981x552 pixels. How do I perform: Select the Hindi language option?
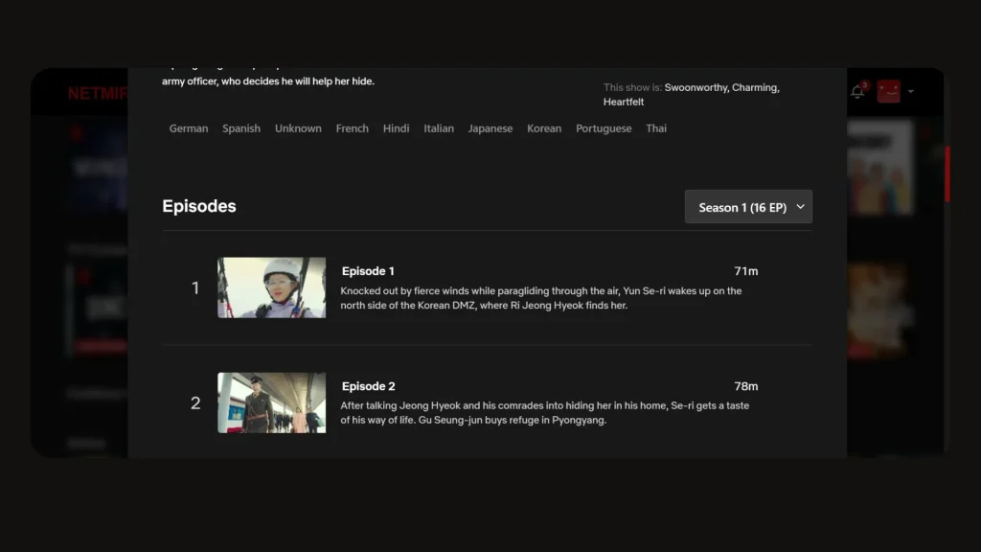tap(396, 128)
